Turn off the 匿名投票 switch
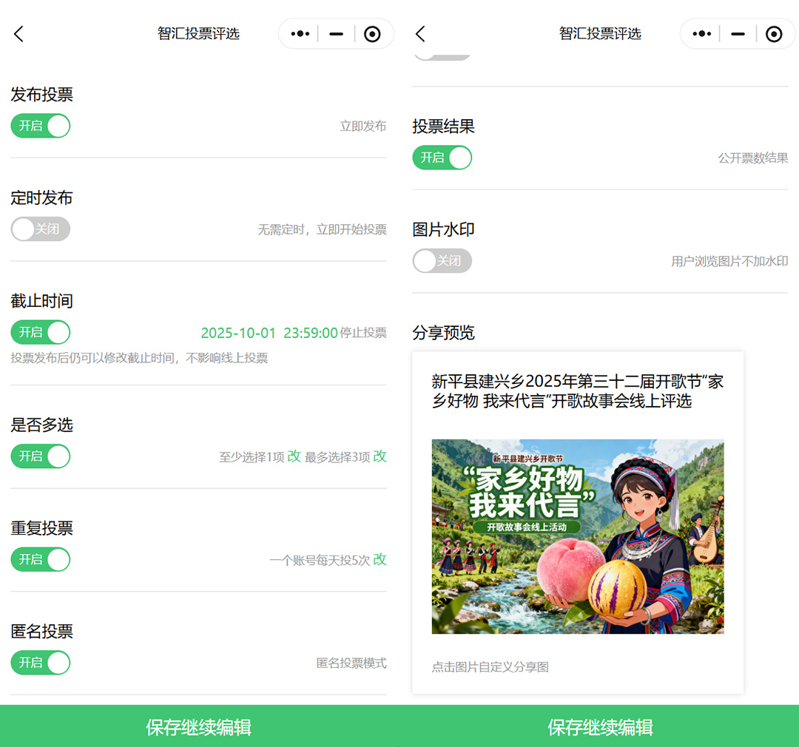Screen dimensions: 799x747 tap(41, 663)
